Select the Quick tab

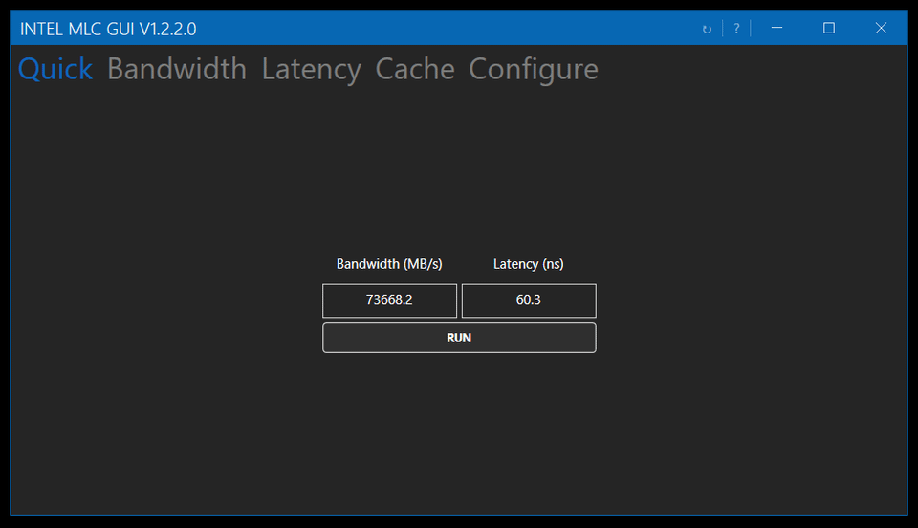click(x=55, y=69)
